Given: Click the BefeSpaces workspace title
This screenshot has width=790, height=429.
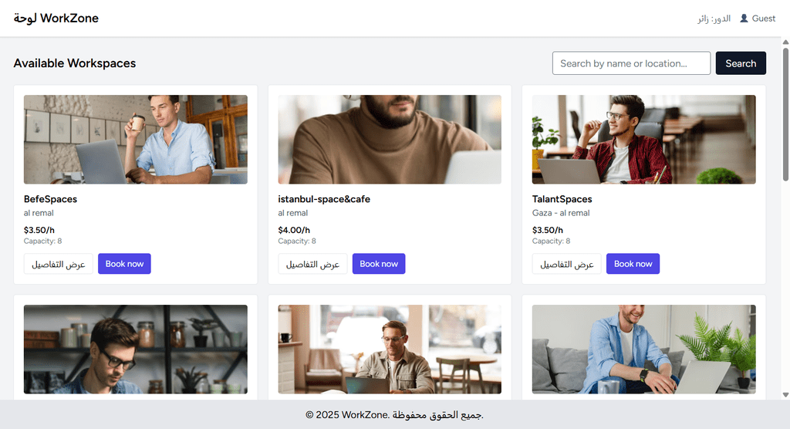Looking at the screenshot, I should click(x=50, y=199).
